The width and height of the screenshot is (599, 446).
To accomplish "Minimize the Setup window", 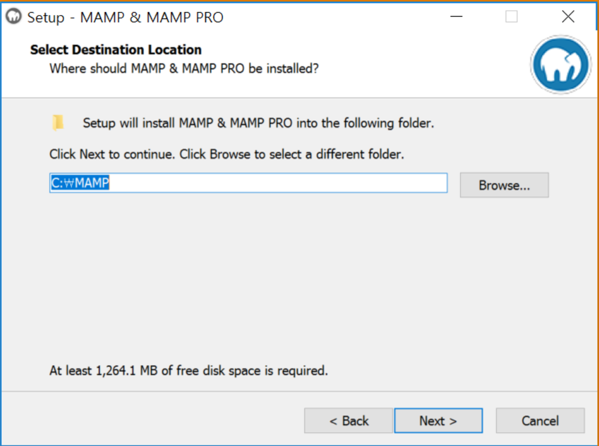I will pos(456,16).
